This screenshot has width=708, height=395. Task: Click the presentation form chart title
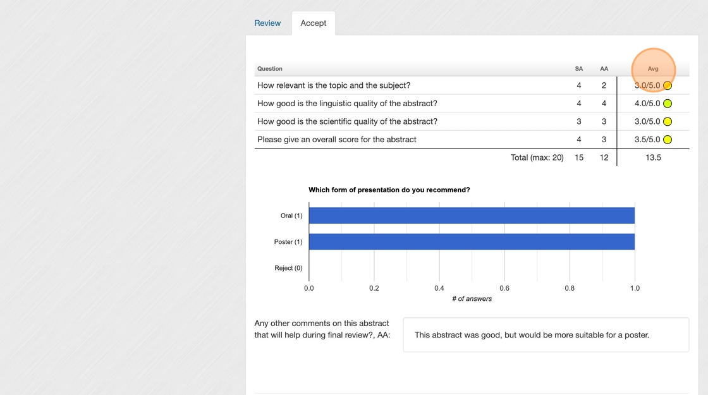coord(389,190)
